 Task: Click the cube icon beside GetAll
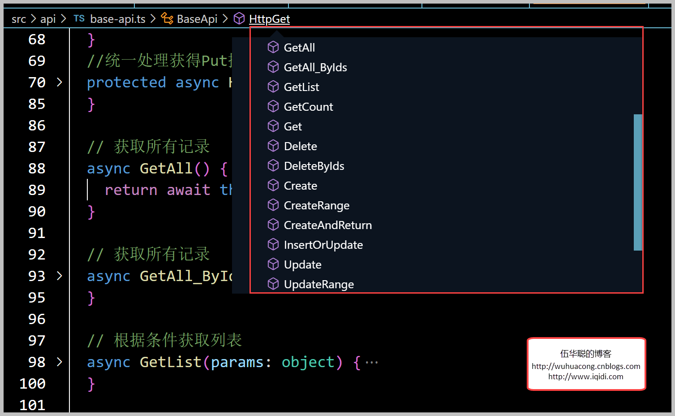[273, 47]
